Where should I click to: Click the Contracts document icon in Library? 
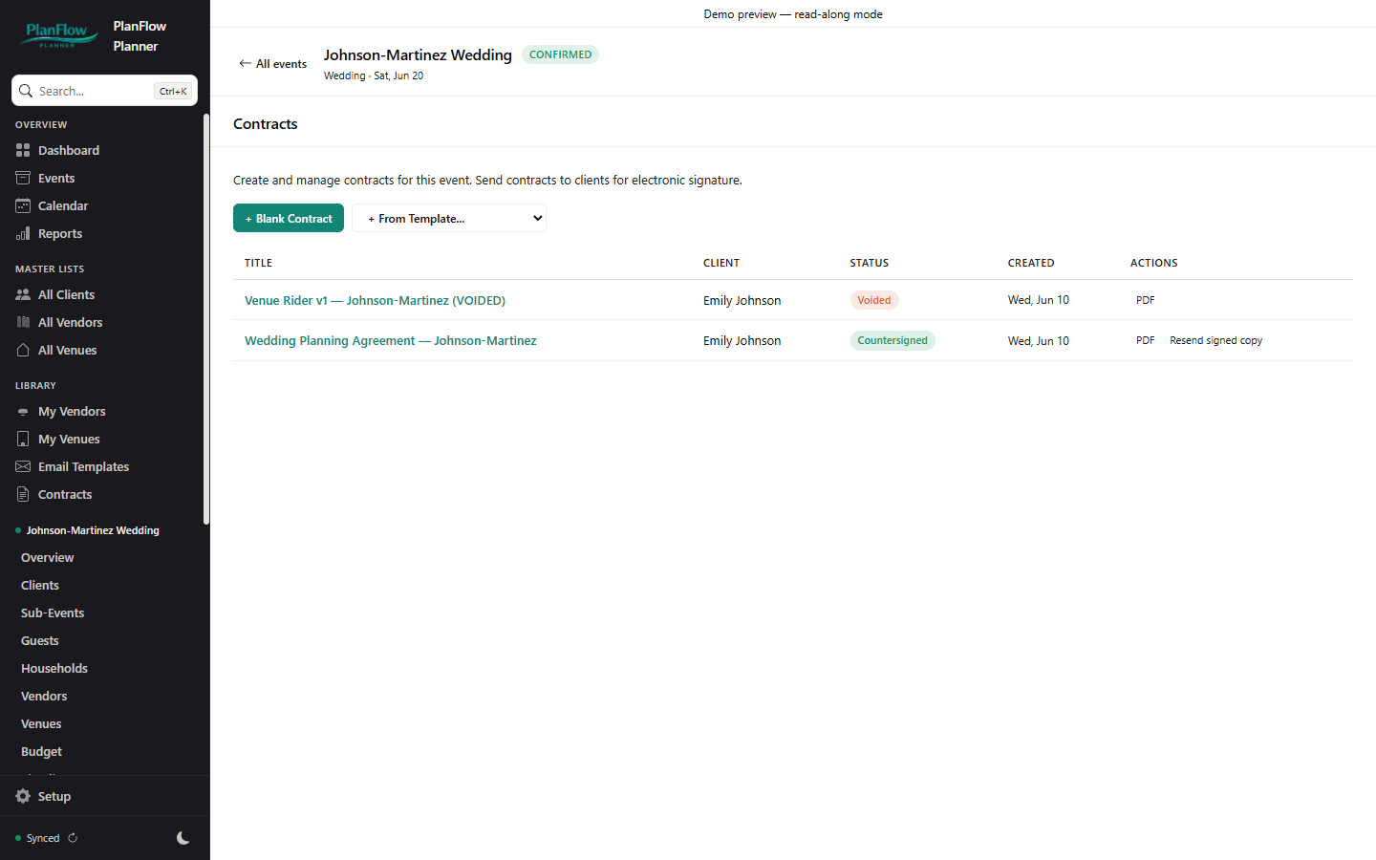point(23,494)
